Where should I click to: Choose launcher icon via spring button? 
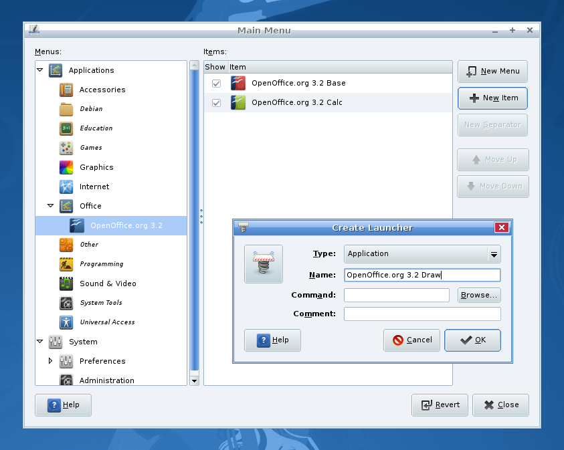pyautogui.click(x=264, y=264)
